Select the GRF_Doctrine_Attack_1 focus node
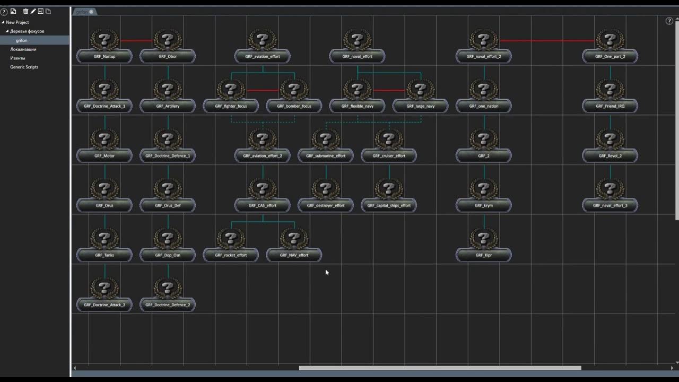 [105, 96]
